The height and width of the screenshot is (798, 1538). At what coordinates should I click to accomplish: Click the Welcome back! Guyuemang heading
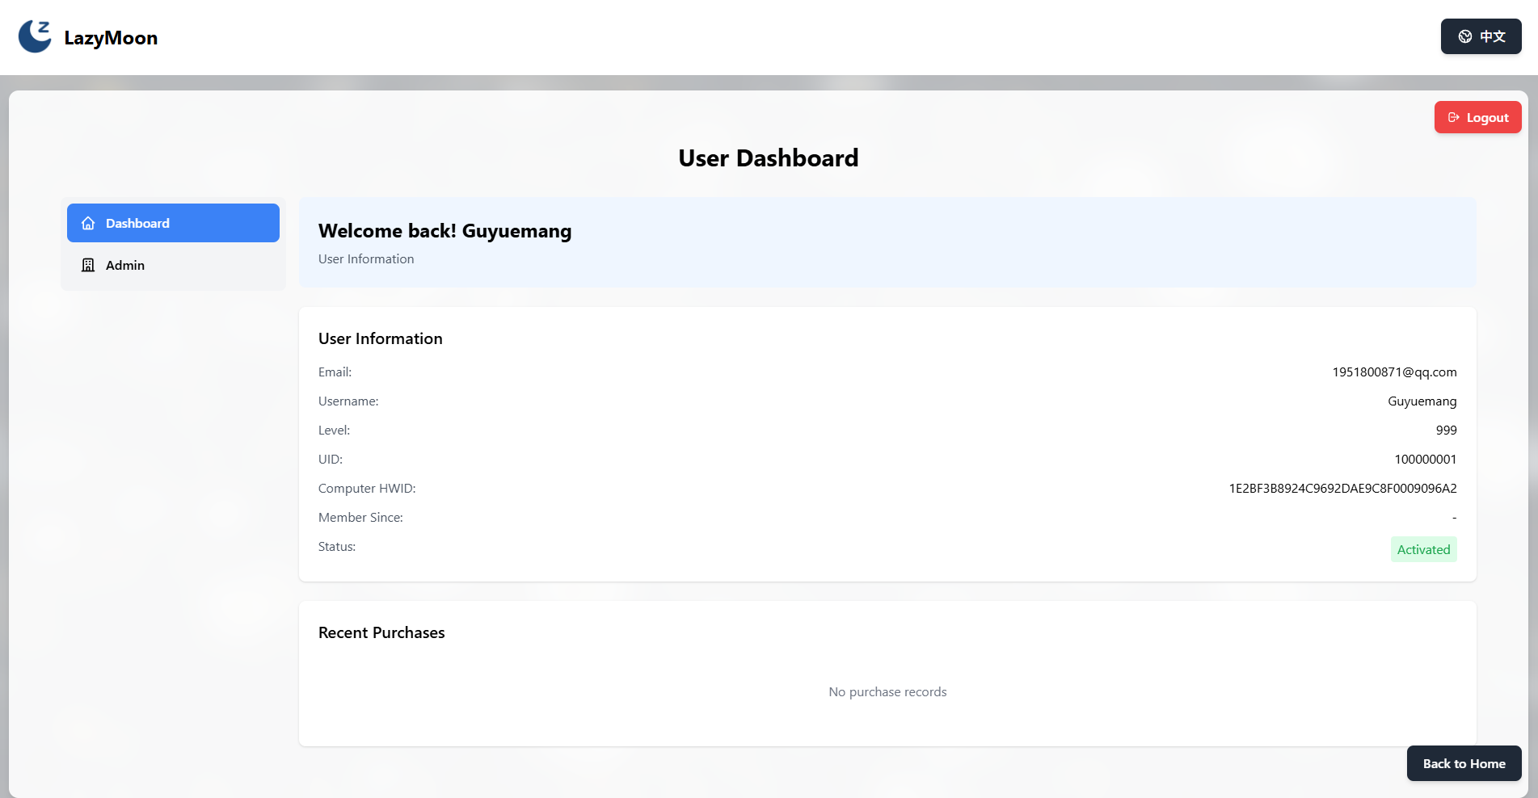point(445,232)
